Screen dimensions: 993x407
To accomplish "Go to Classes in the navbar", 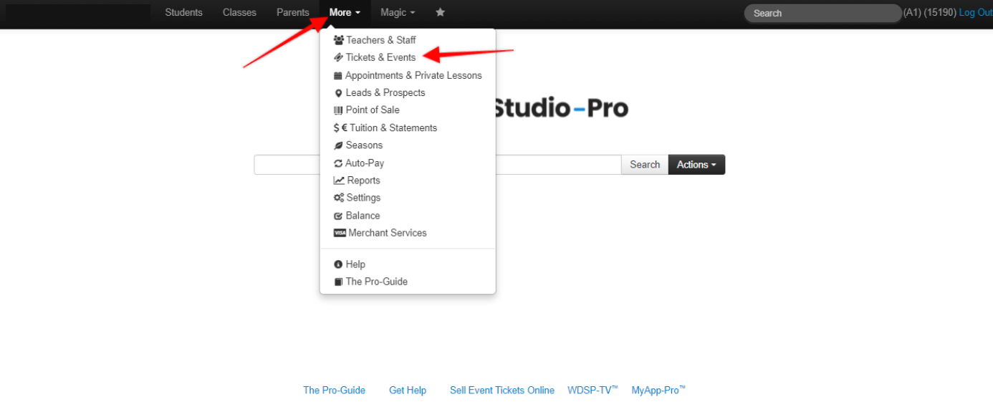I will click(239, 13).
